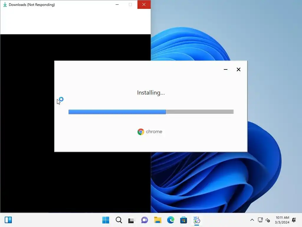Open taskbar Search
Viewport: 302px width, 227px height.
click(x=119, y=220)
